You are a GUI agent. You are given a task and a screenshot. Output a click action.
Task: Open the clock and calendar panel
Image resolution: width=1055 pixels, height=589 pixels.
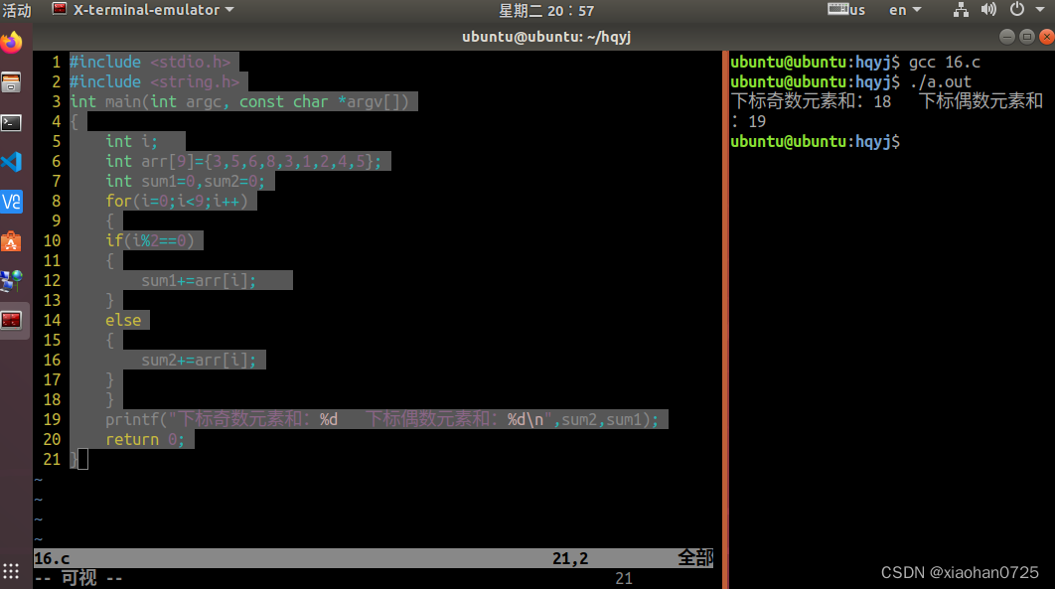click(546, 10)
